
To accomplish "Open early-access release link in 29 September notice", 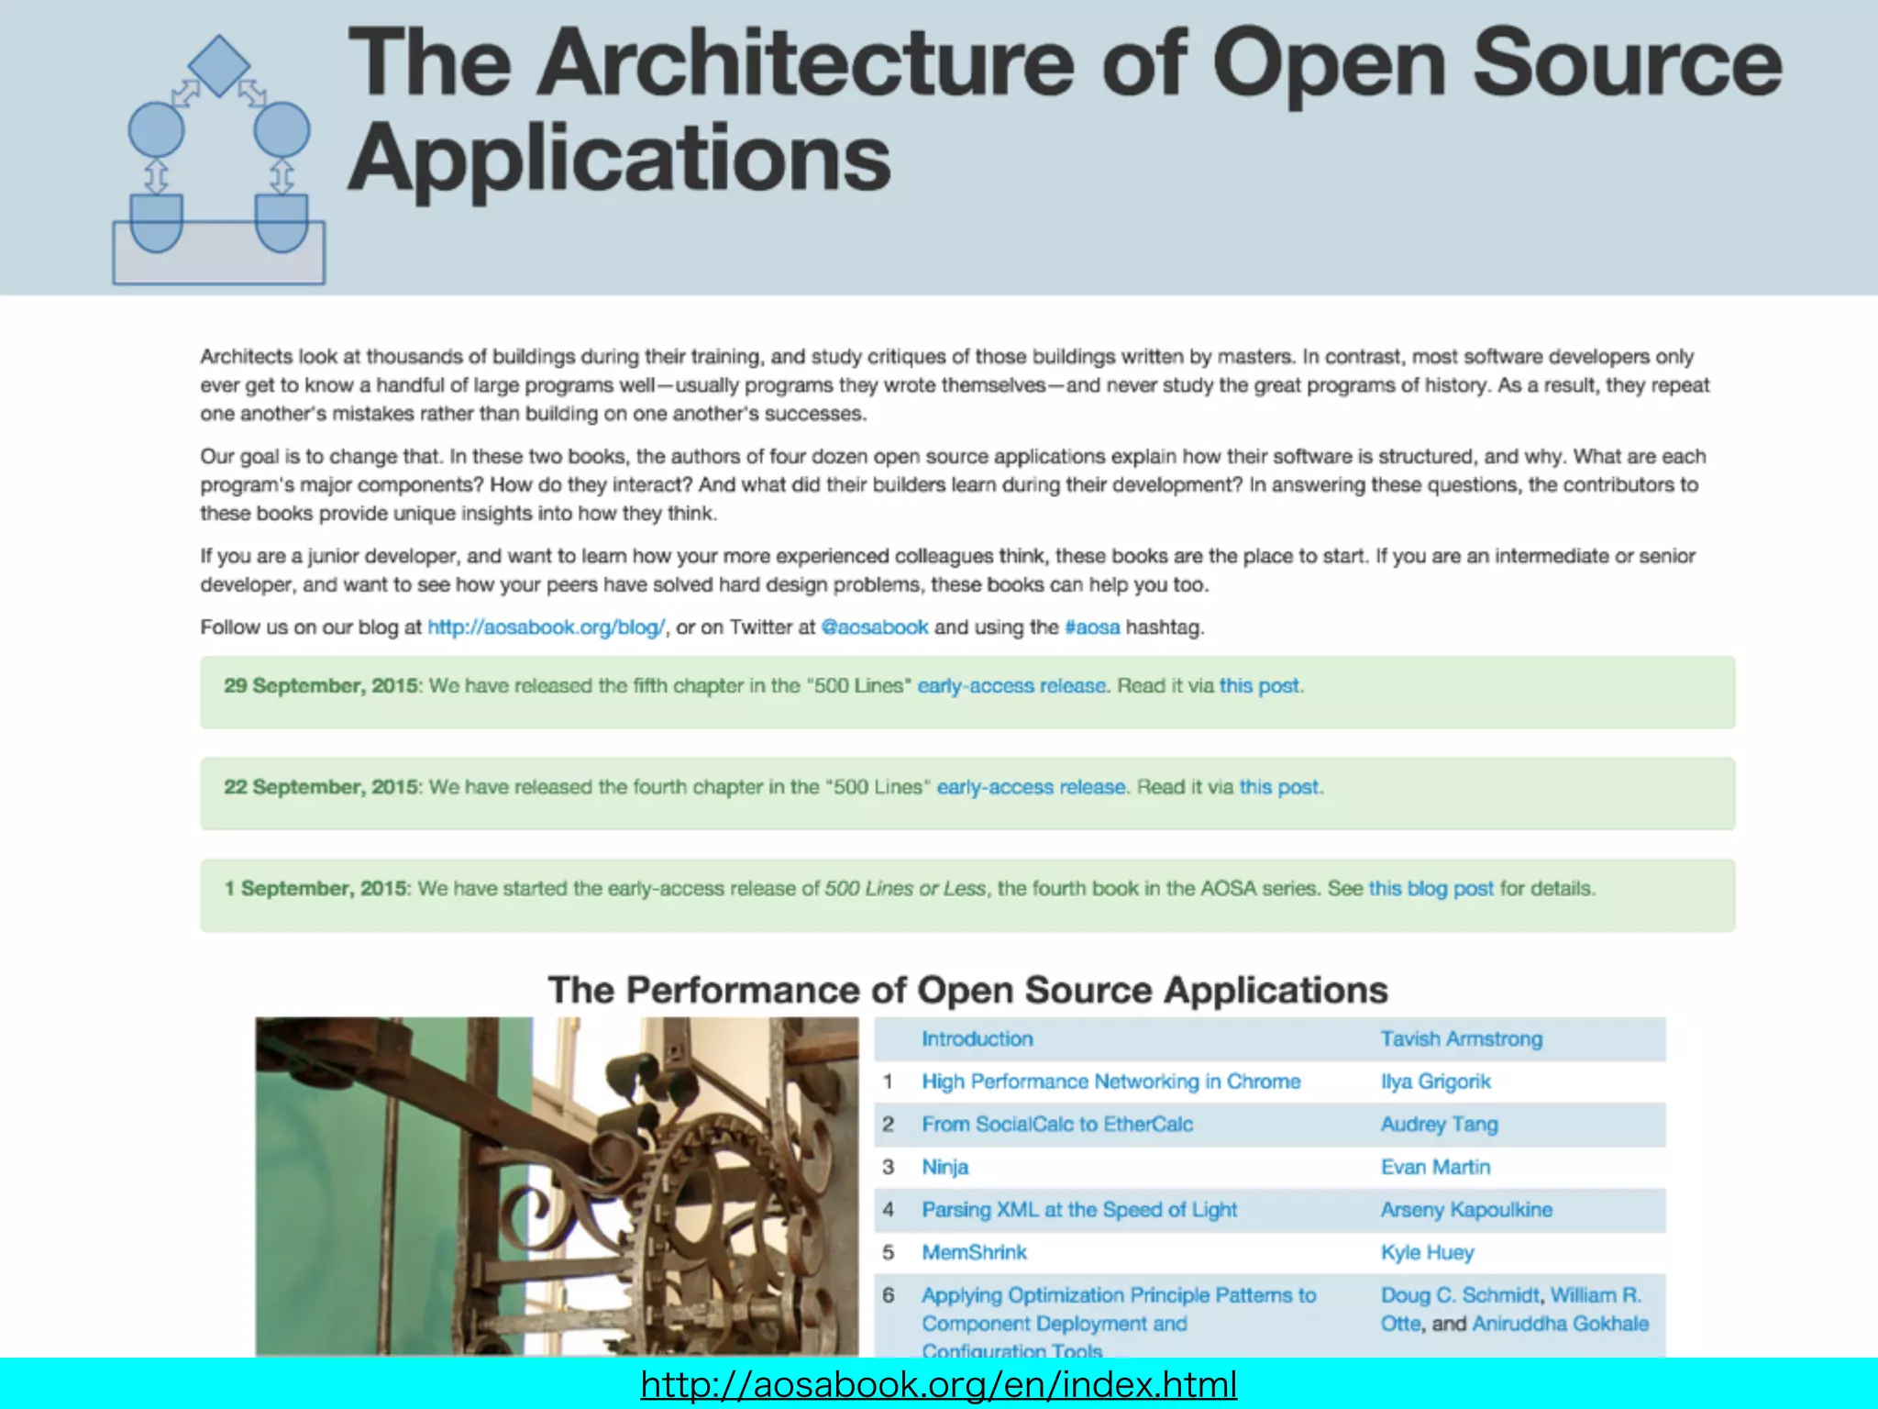I will (1012, 686).
